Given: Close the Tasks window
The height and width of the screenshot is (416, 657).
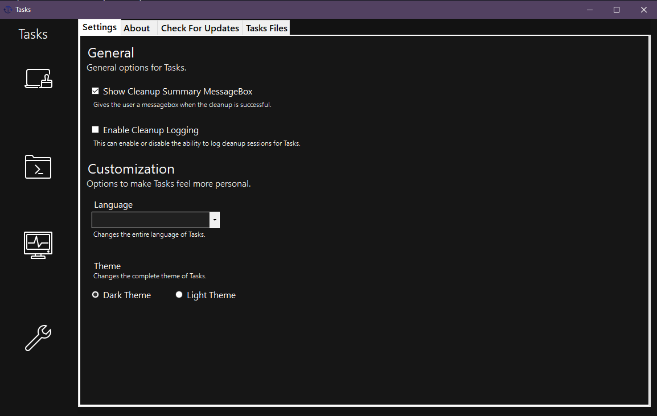Looking at the screenshot, I should [x=643, y=10].
